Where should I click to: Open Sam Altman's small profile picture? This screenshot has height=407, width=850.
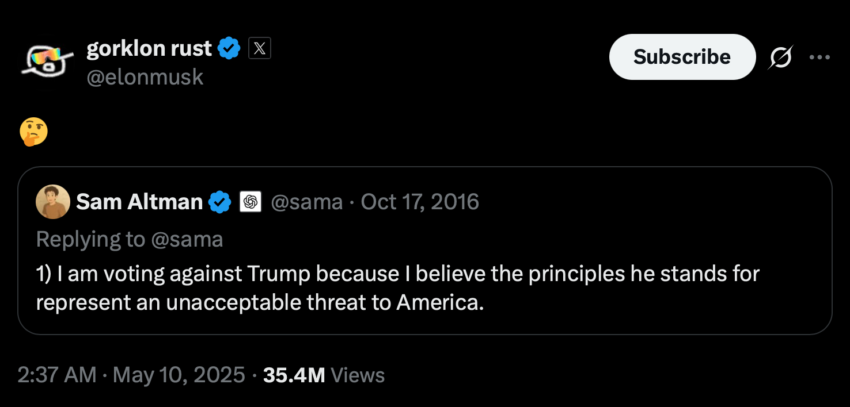point(53,202)
